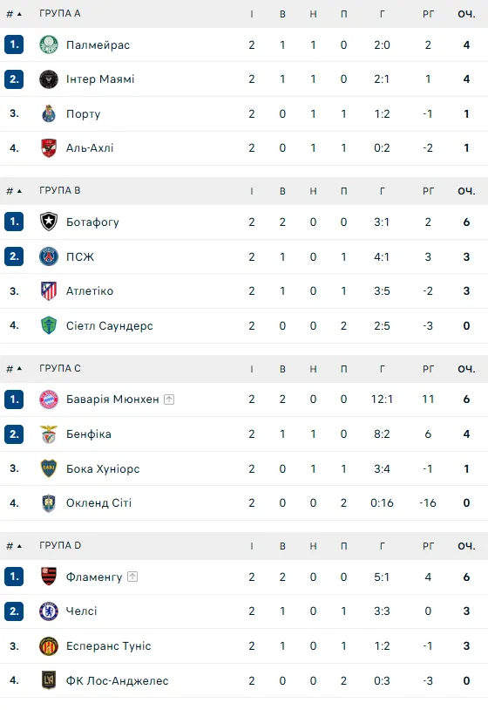This screenshot has width=488, height=710.
Task: Click the PSG club logo
Action: tap(49, 256)
